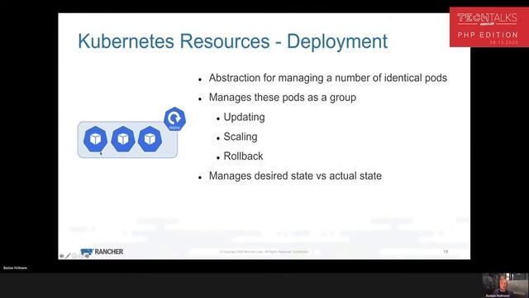Click the copyright footer text on the slide

click(x=264, y=252)
